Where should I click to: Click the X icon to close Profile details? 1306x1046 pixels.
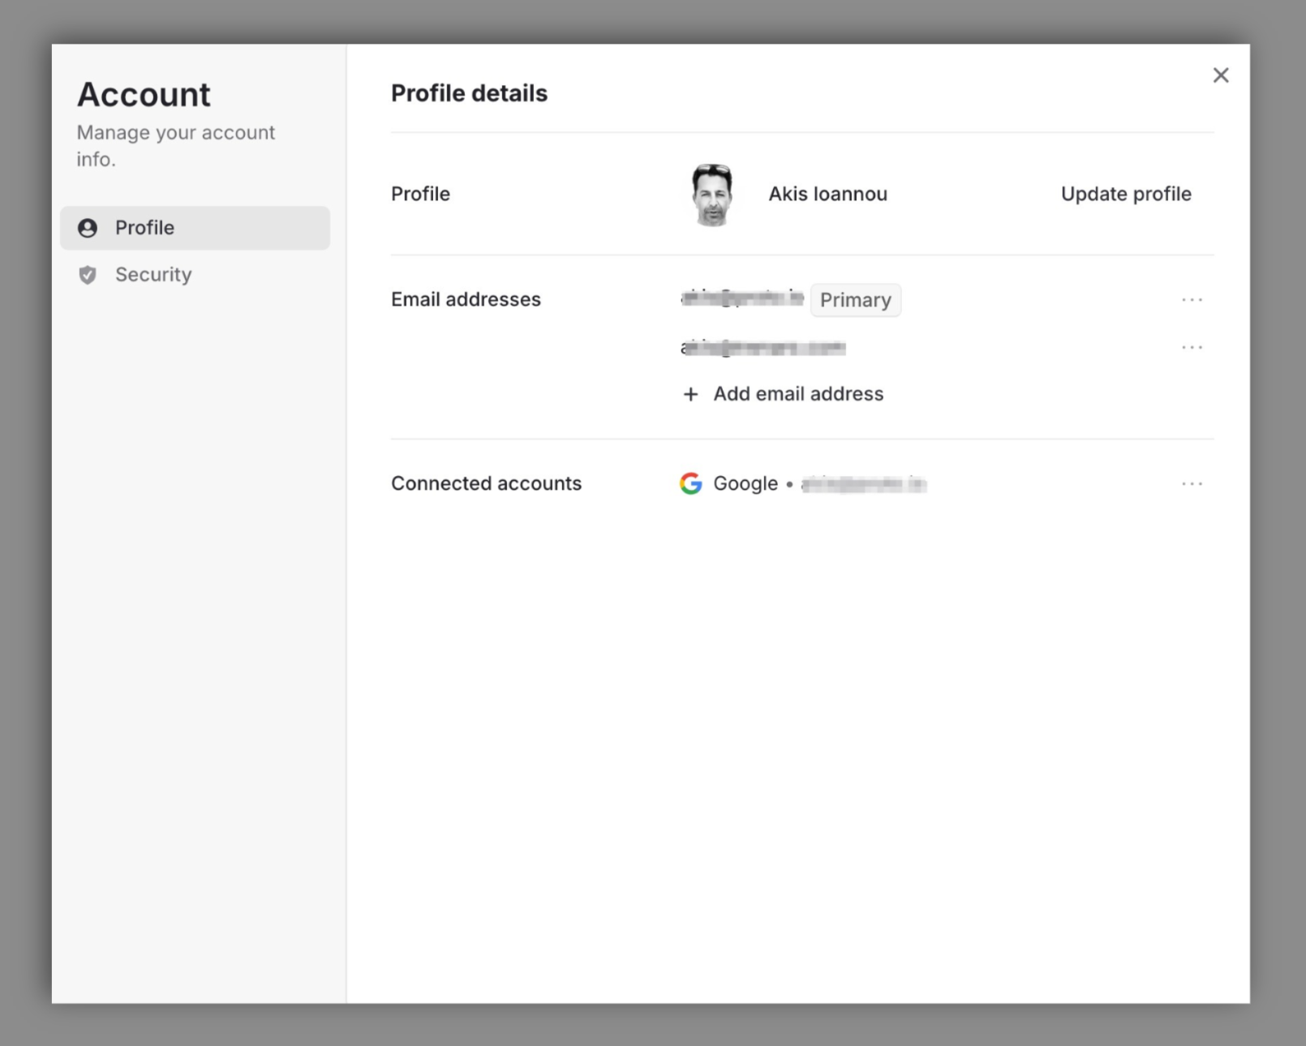click(x=1221, y=75)
